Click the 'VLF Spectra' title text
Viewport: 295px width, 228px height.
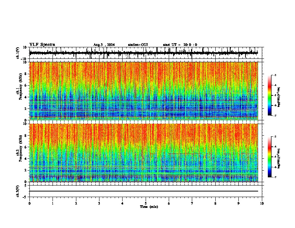click(42, 45)
